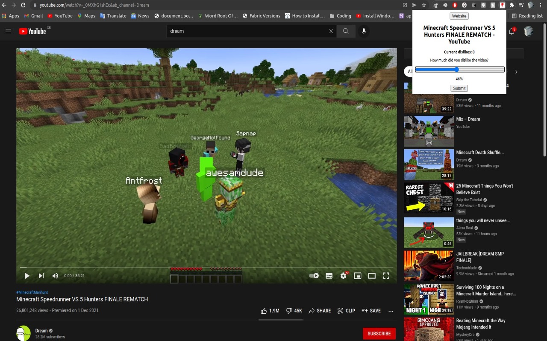Create a clip with the Clip button
Viewport: 547px width, 341px height.
[346, 311]
